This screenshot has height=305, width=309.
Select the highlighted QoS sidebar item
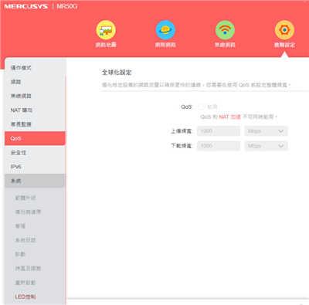coord(35,138)
